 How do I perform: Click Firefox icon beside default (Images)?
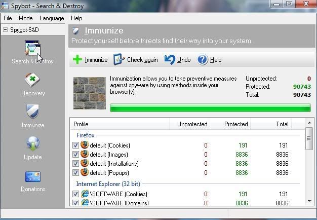pos(85,154)
